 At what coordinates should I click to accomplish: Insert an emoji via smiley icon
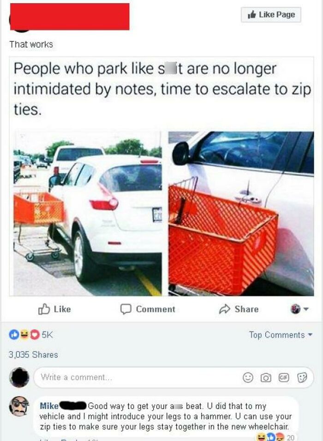coord(248,377)
